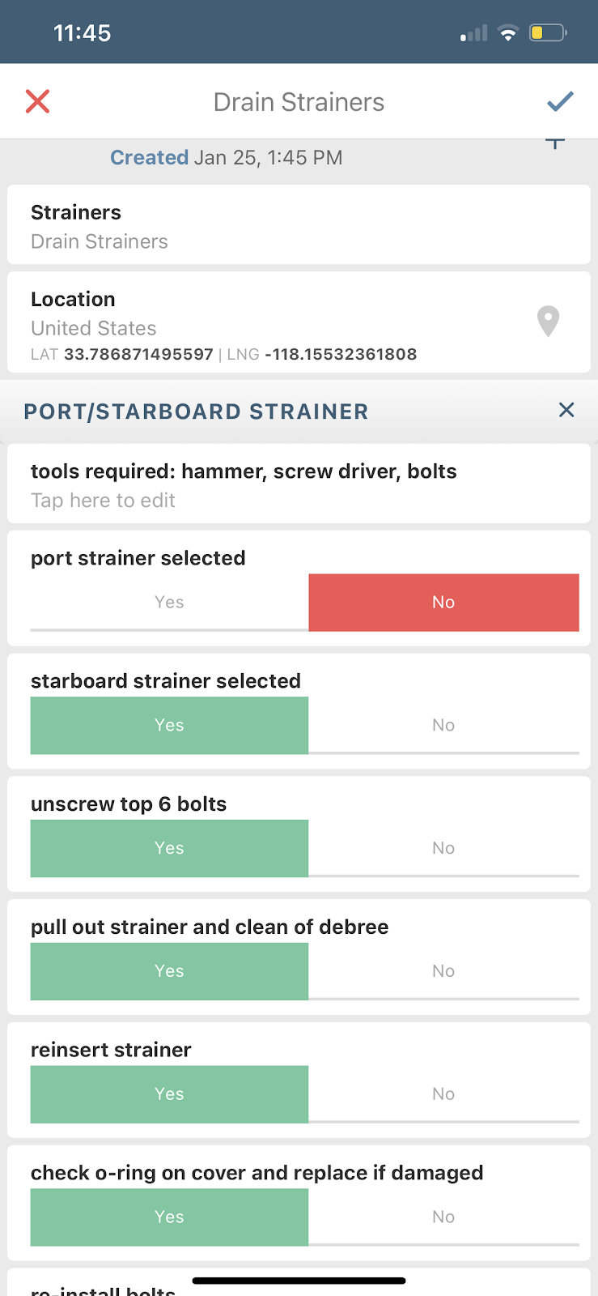
Task: Choose No for reinsert strainer
Action: (x=443, y=1094)
